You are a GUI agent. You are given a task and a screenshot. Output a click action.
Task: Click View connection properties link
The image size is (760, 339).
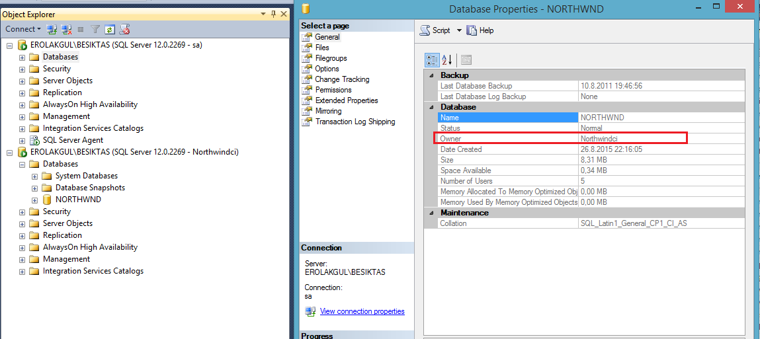(x=362, y=311)
